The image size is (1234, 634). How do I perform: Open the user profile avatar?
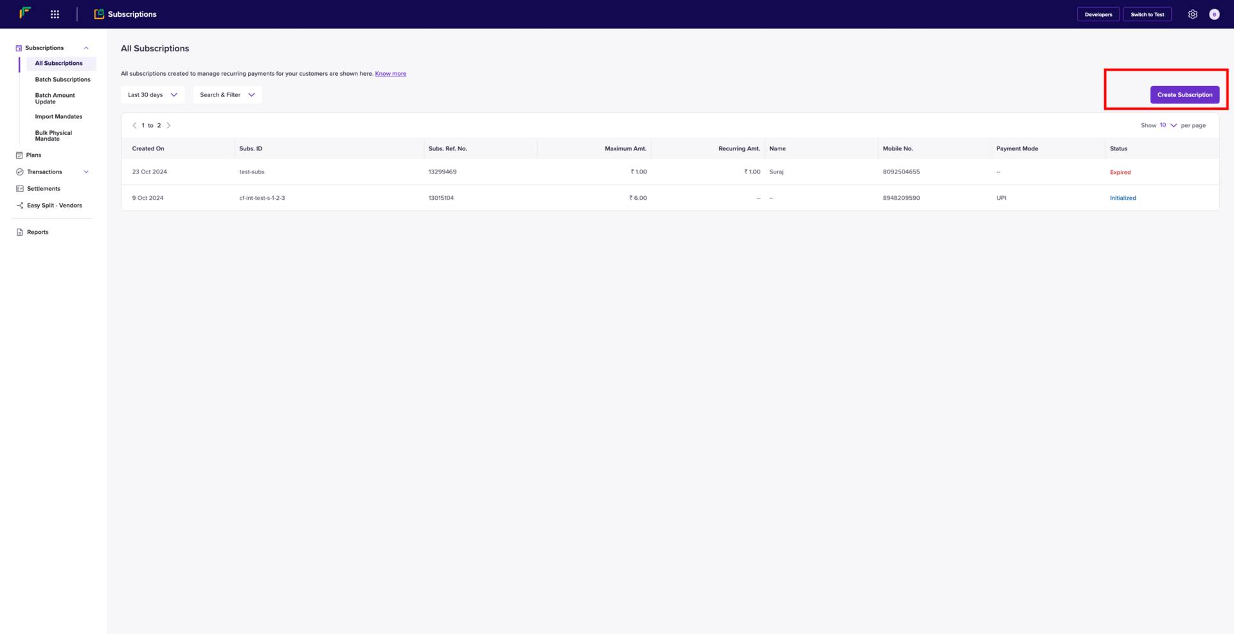pos(1214,14)
